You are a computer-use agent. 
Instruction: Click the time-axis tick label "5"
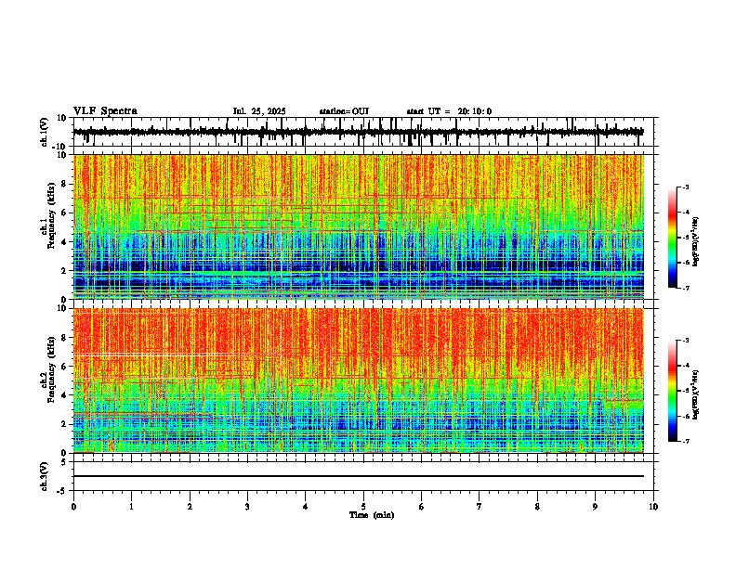363,507
